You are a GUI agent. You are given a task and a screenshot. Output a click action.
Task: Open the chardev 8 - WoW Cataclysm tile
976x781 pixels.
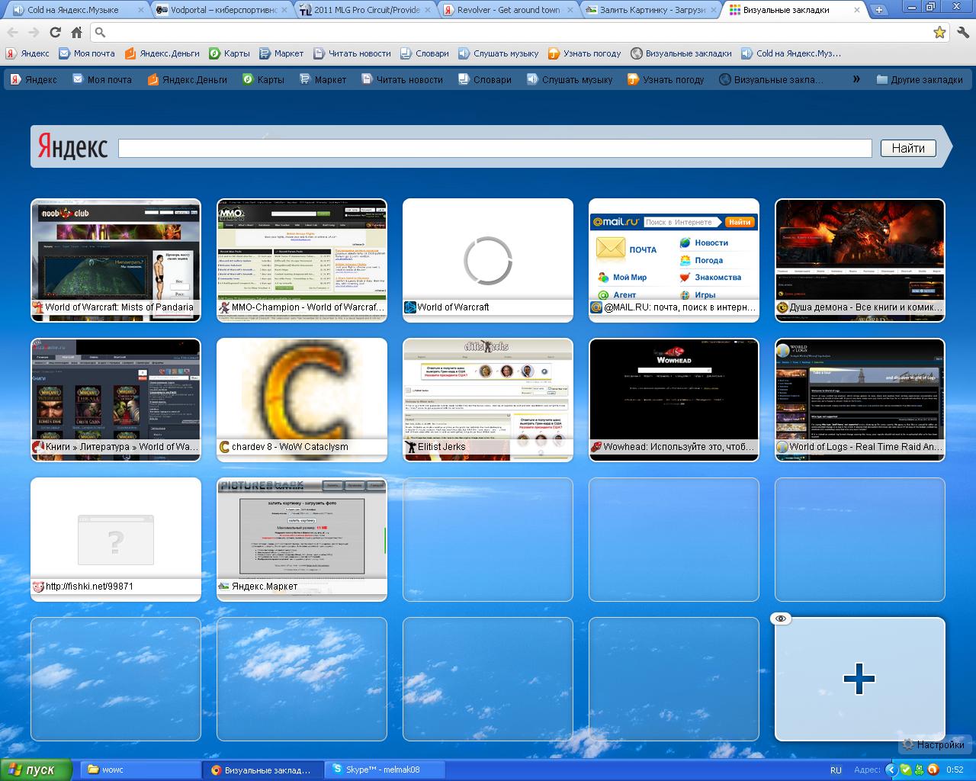pos(302,400)
